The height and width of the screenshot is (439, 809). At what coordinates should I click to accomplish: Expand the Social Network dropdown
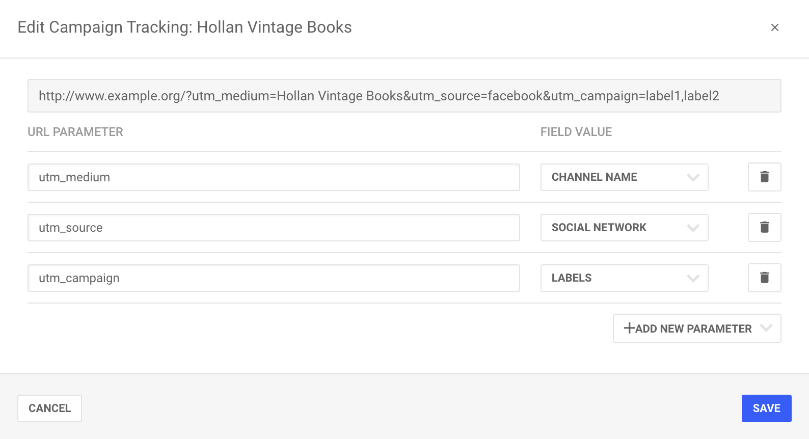pos(624,228)
